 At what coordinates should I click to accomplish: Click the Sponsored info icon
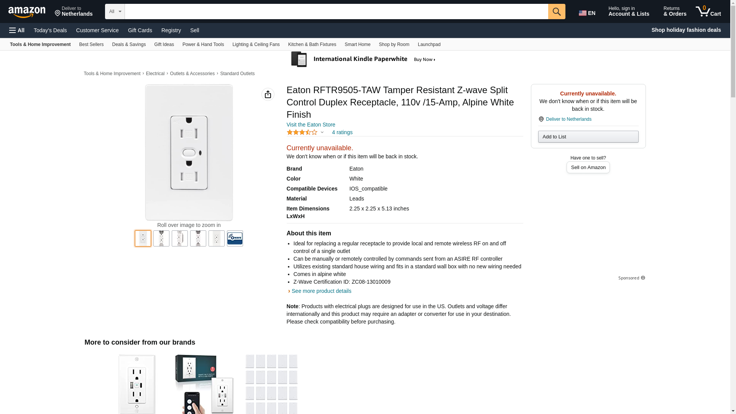pos(643,278)
